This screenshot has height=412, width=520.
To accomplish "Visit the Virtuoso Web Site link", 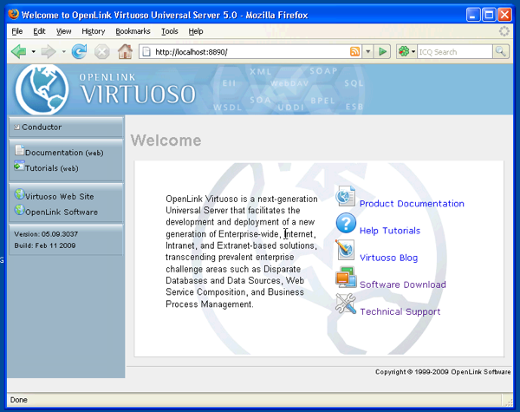I will 60,197.
